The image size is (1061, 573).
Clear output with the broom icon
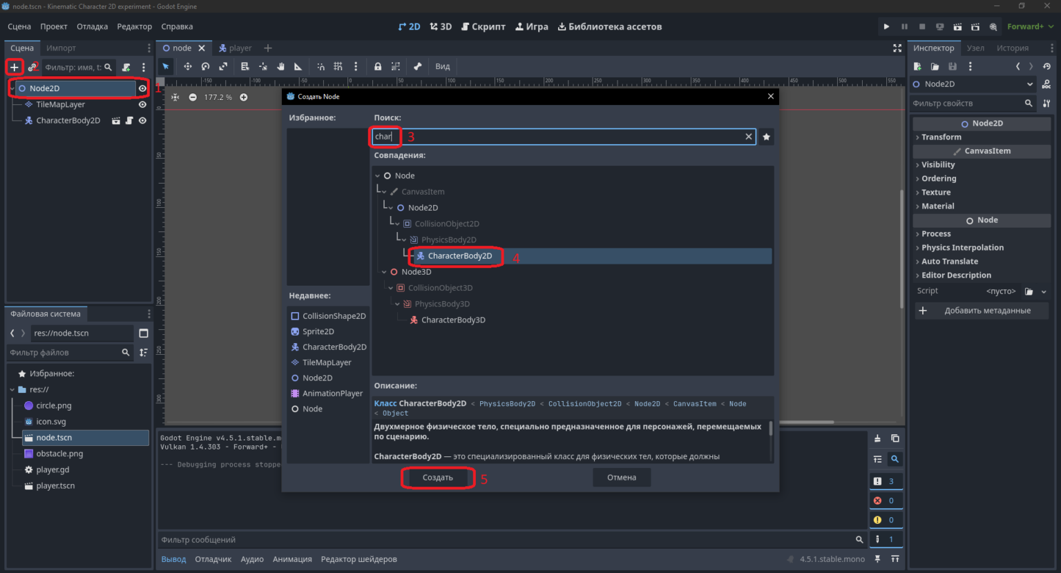point(877,438)
